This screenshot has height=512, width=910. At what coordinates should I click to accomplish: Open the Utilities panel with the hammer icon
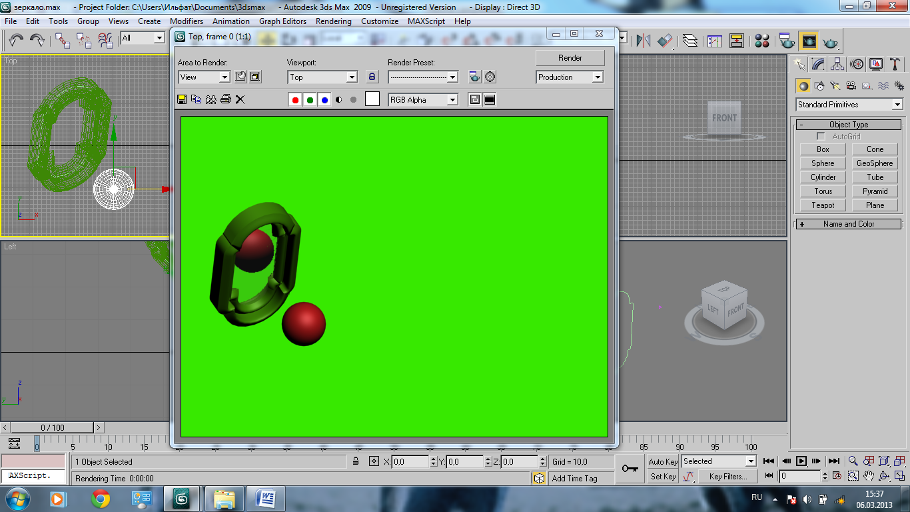click(895, 64)
